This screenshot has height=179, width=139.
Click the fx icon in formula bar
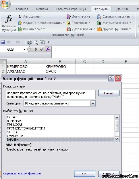point(48,49)
